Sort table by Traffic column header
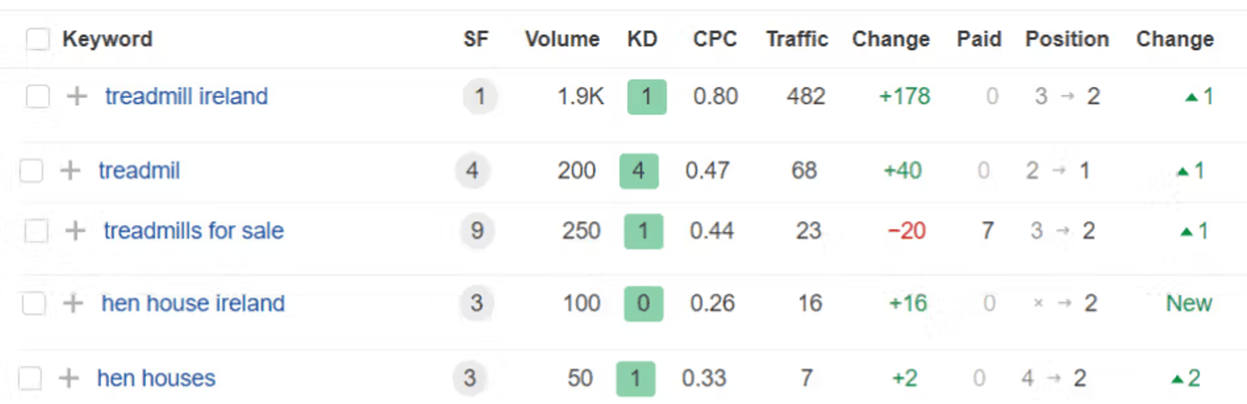 (x=797, y=39)
